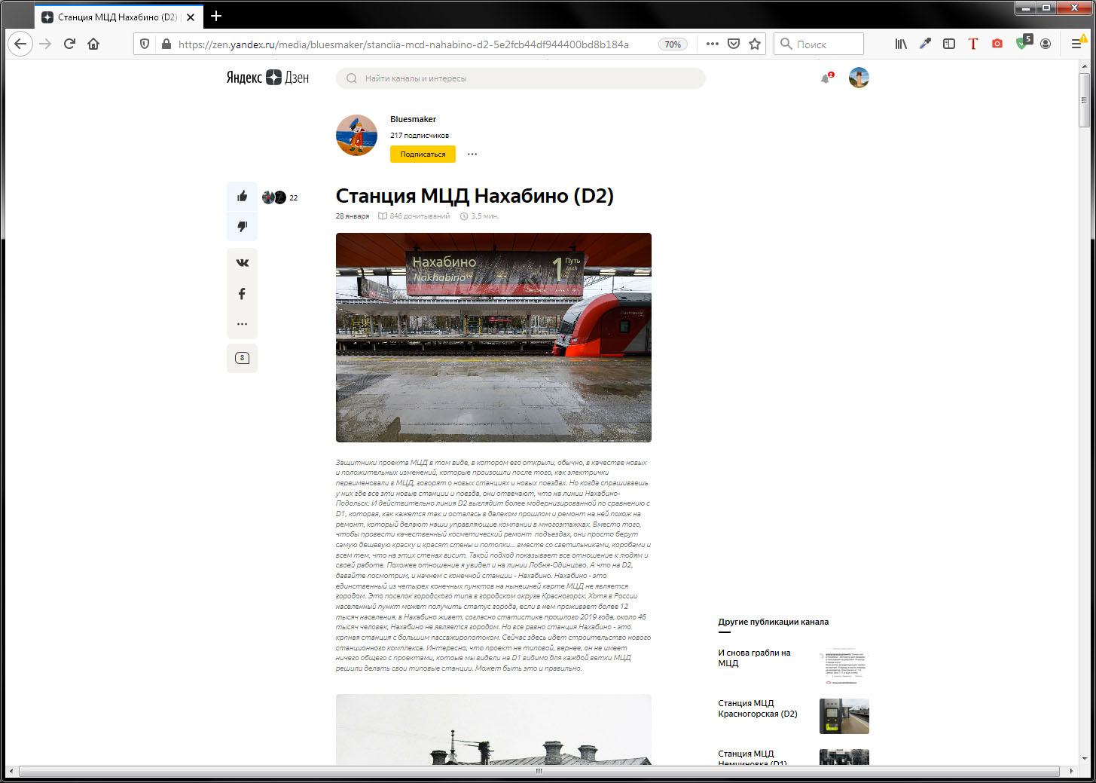The height and width of the screenshot is (783, 1096).
Task: Open the article 'Станция МЦД Красногорская (D2)'
Action: (758, 708)
